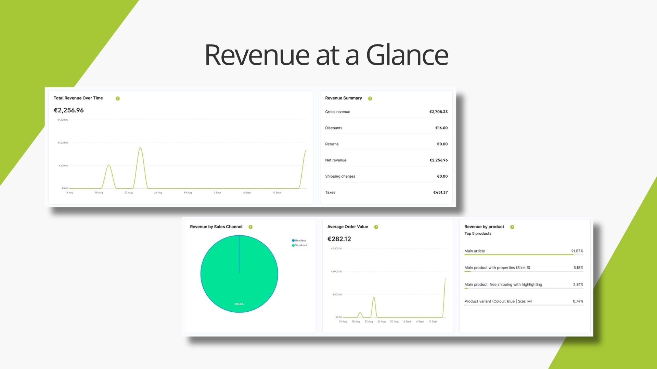Select the 100.0% label on the pie chart
The height and width of the screenshot is (369, 657).
pyautogui.click(x=239, y=304)
